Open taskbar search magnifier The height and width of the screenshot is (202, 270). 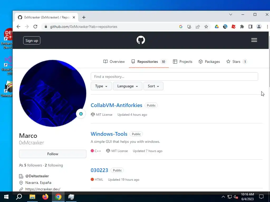[19, 197]
